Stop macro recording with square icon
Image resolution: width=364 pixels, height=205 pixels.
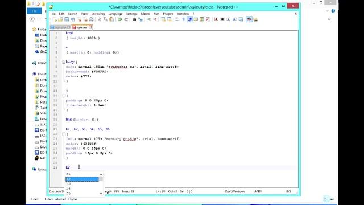[x=222, y=19]
